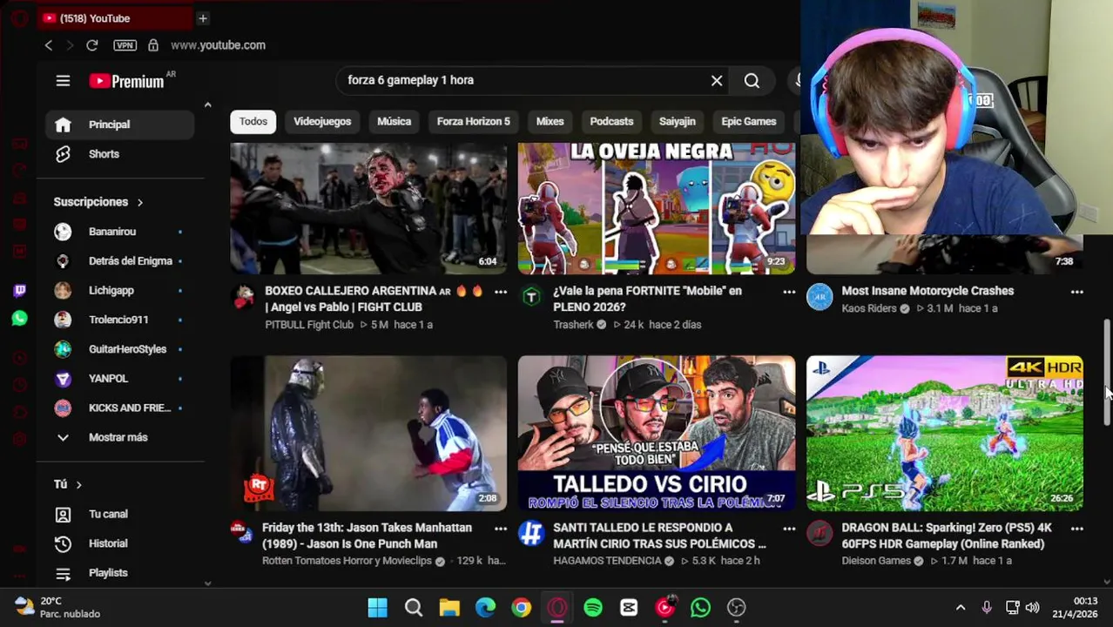Select the Música filter chip
The image size is (1113, 627).
[394, 121]
